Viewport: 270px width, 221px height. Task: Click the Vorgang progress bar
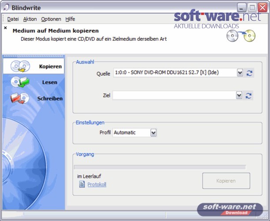click(160, 167)
